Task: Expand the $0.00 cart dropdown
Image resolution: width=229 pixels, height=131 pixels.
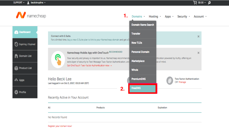Action: click(x=202, y=3)
